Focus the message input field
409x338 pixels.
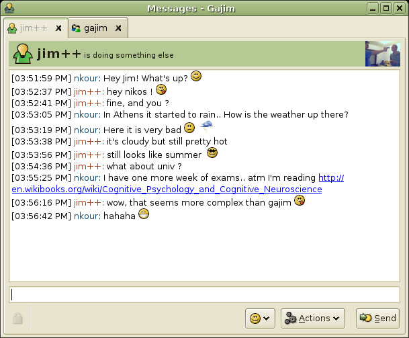[x=204, y=295]
